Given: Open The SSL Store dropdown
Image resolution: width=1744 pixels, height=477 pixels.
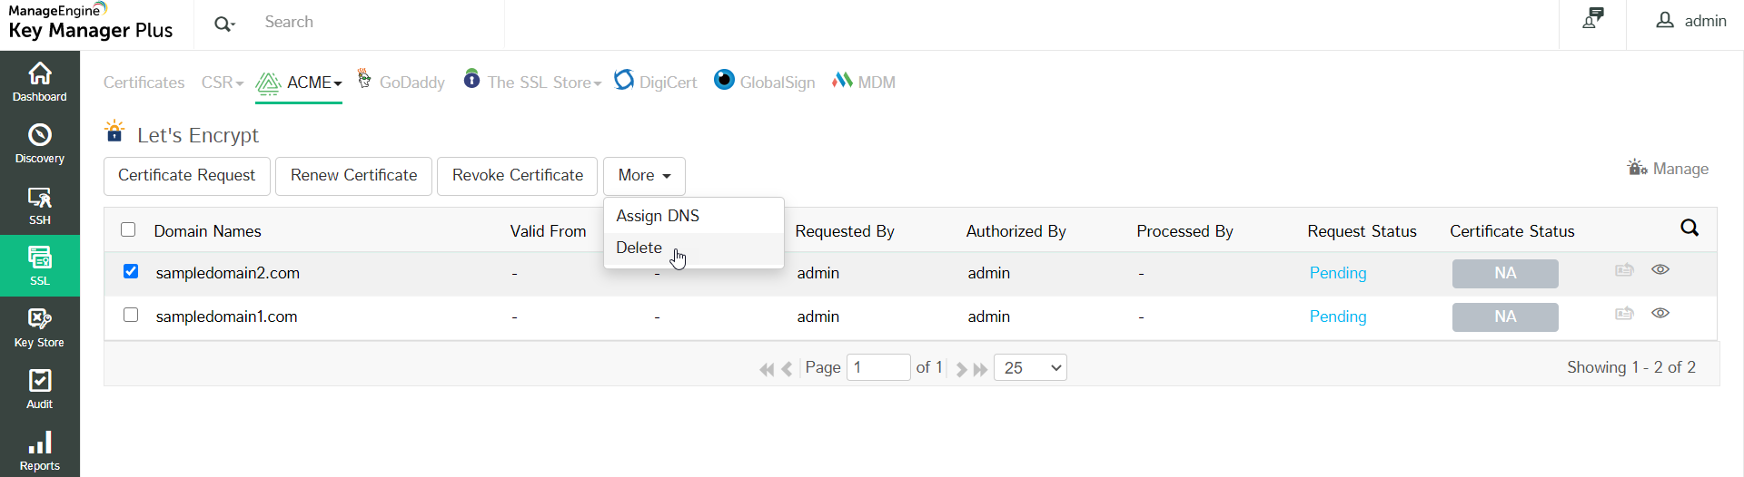Looking at the screenshot, I should coord(543,83).
